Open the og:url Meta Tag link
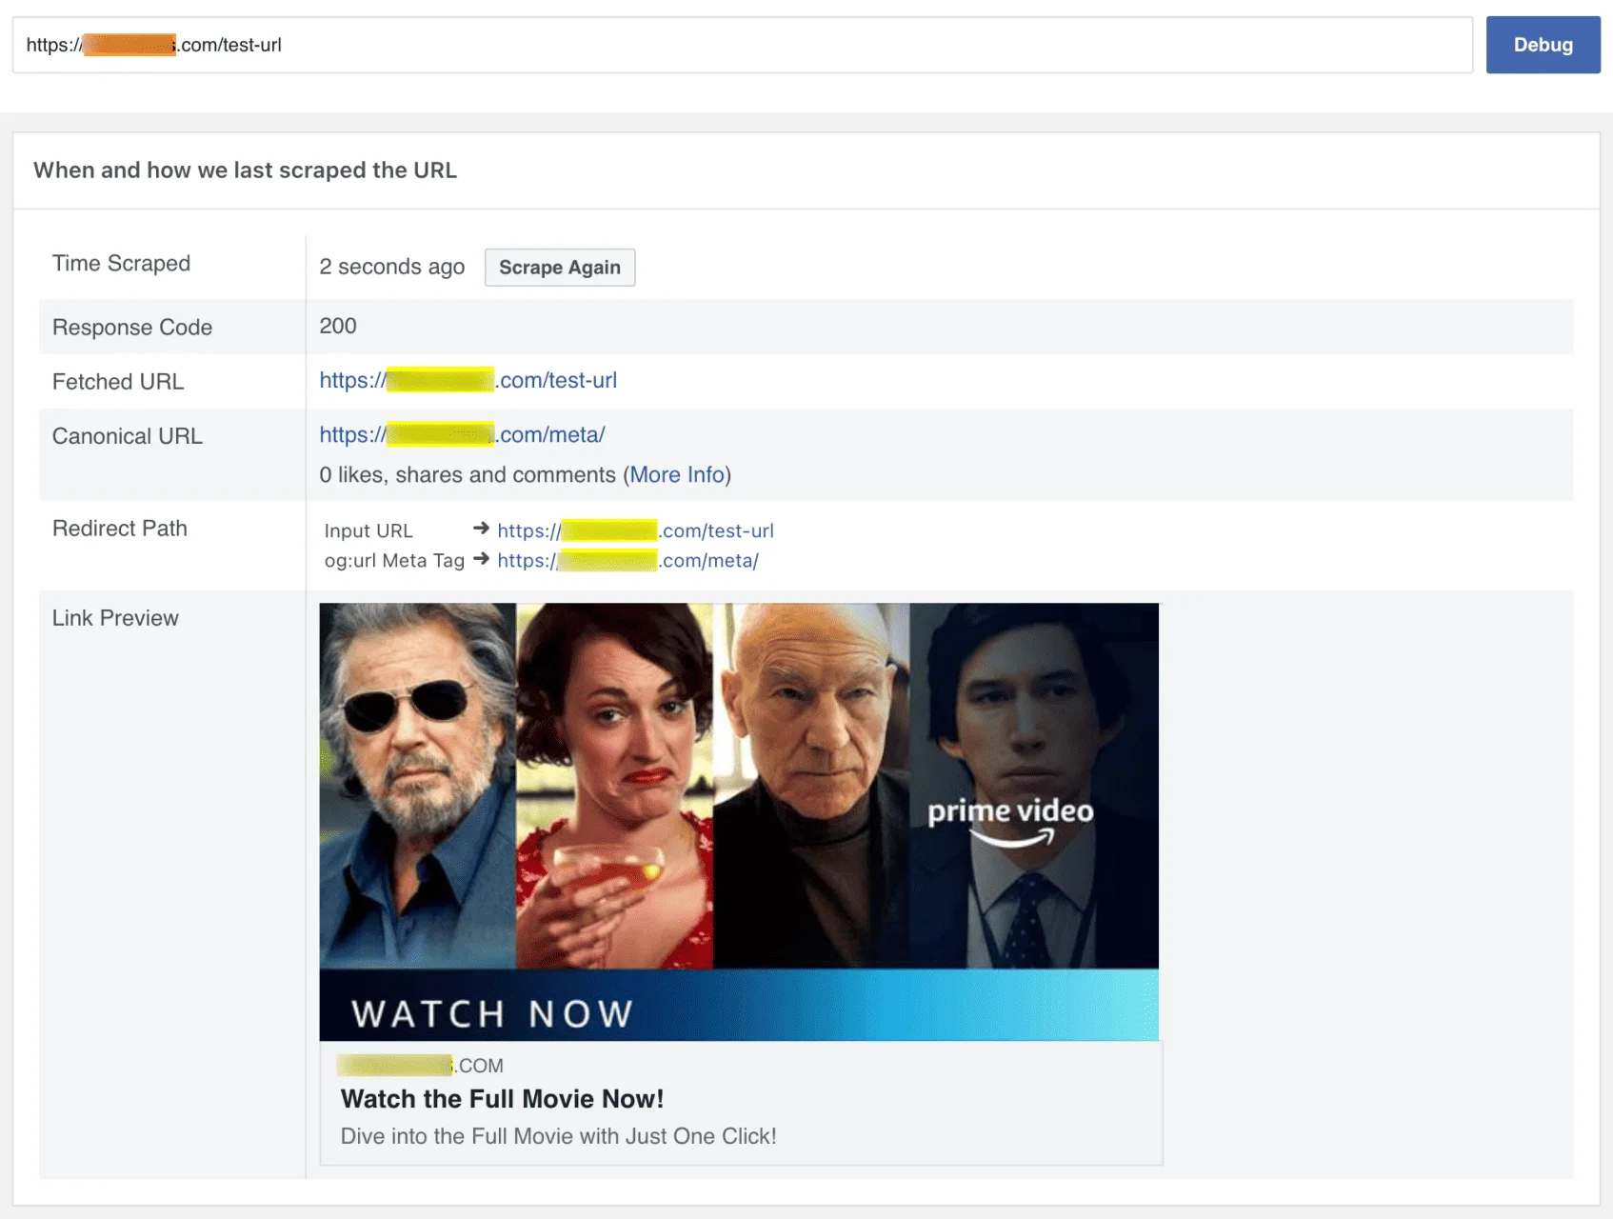Screen dimensions: 1613x1219 pyautogui.click(x=627, y=560)
